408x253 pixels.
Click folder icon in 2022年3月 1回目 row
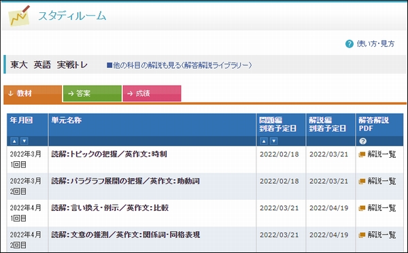point(362,154)
